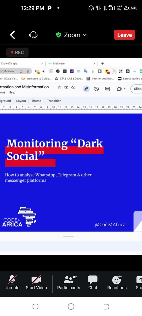Open the Help menu
Image resolution: width=142 pixels, height=316 pixels.
pyautogui.click(x=12, y=92)
